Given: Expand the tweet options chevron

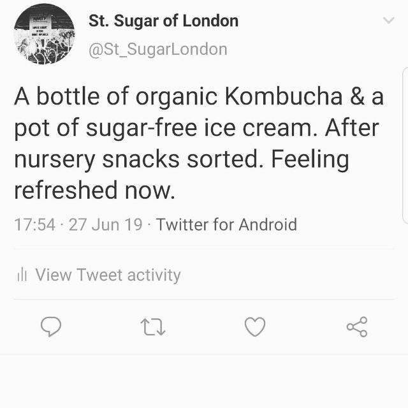Looking at the screenshot, I should pos(388,20).
